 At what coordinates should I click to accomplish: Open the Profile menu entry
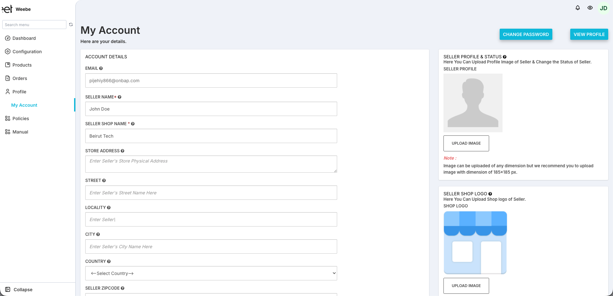point(19,91)
